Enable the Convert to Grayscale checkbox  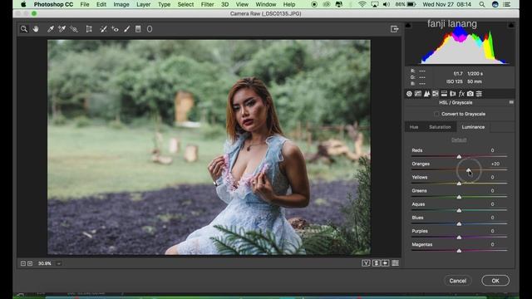click(x=436, y=114)
